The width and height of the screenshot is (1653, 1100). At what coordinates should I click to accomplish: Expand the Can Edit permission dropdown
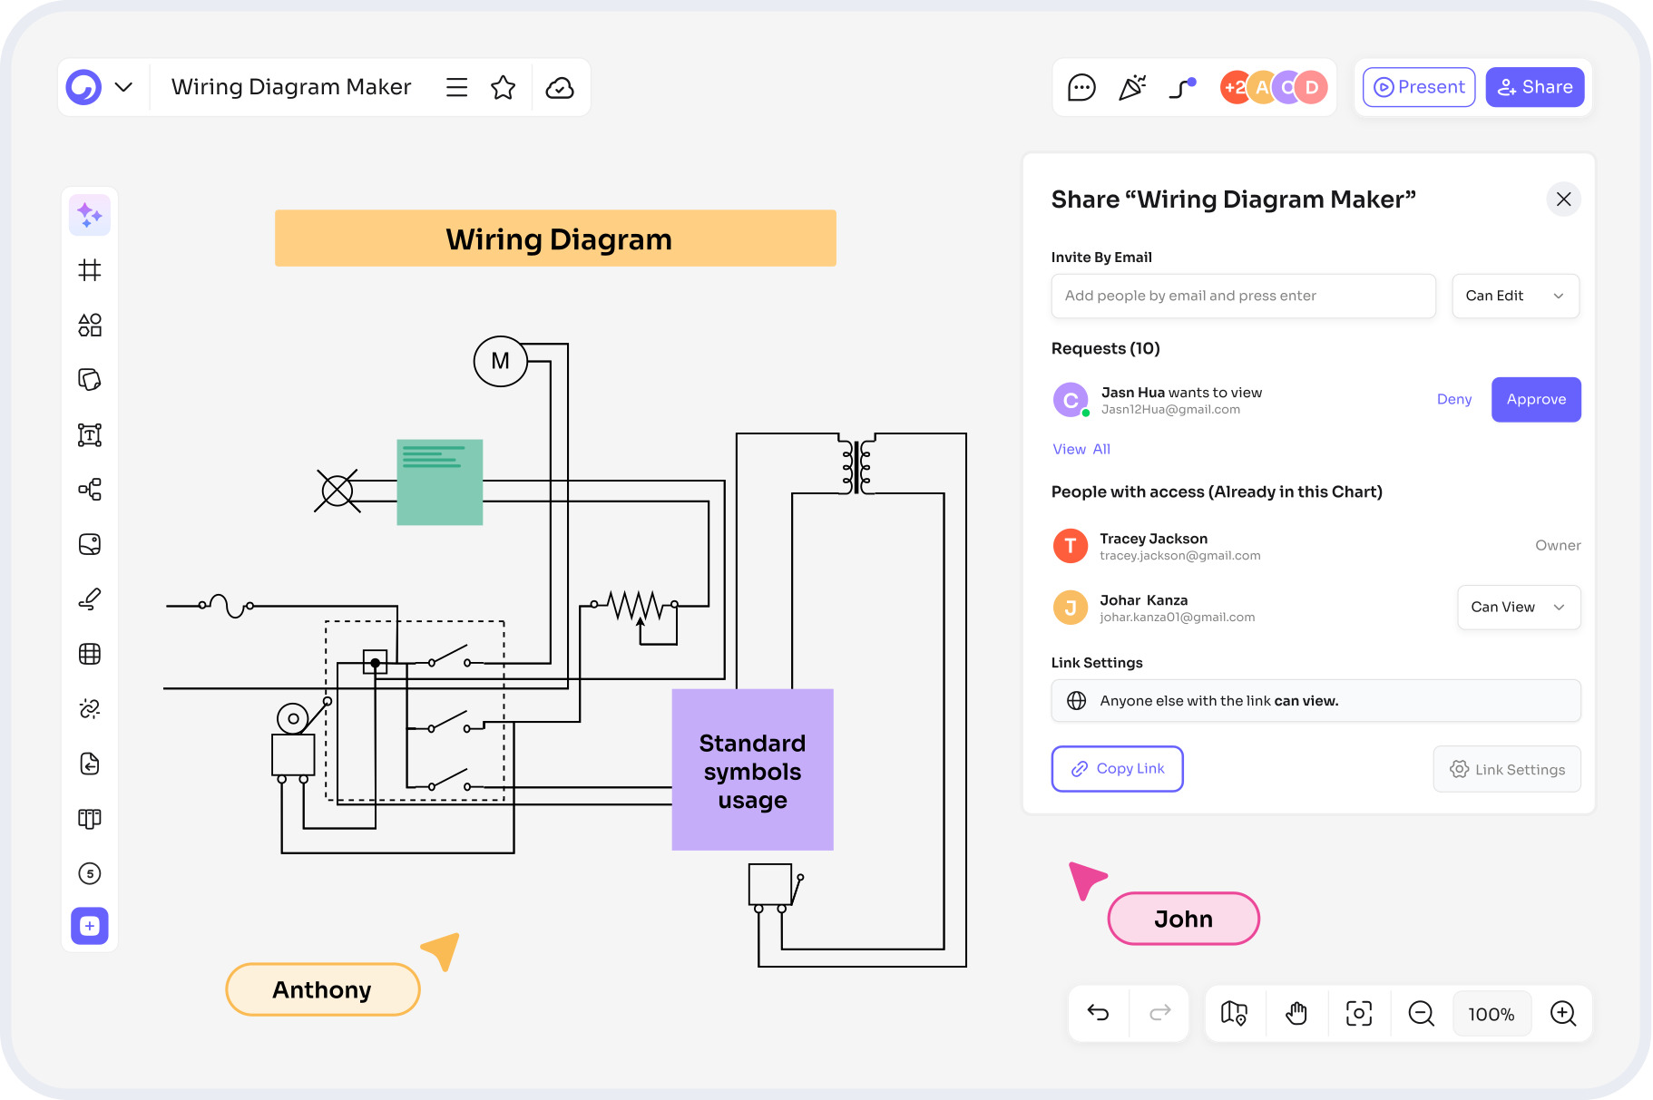coord(1515,296)
